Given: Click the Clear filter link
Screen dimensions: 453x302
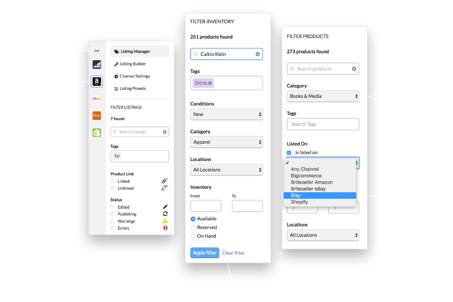Looking at the screenshot, I should point(234,253).
